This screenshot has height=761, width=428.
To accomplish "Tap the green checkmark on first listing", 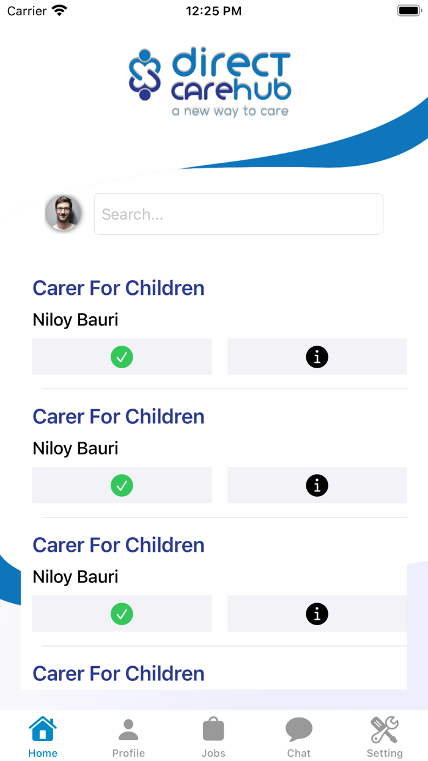I will [x=122, y=357].
